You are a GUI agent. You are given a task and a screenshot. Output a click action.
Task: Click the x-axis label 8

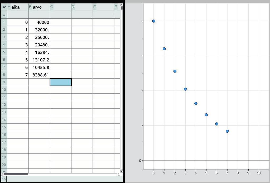tap(238, 173)
